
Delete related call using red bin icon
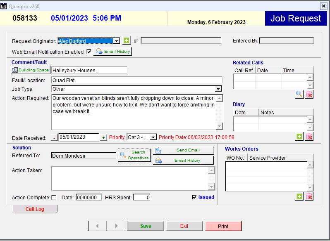[x=309, y=95]
